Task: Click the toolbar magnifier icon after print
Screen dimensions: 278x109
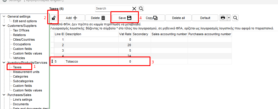Action: click(x=235, y=18)
